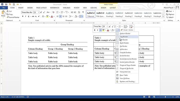Toggle center alignment in mini toolbar
The width and height of the screenshot is (180, 101).
coord(100,30)
